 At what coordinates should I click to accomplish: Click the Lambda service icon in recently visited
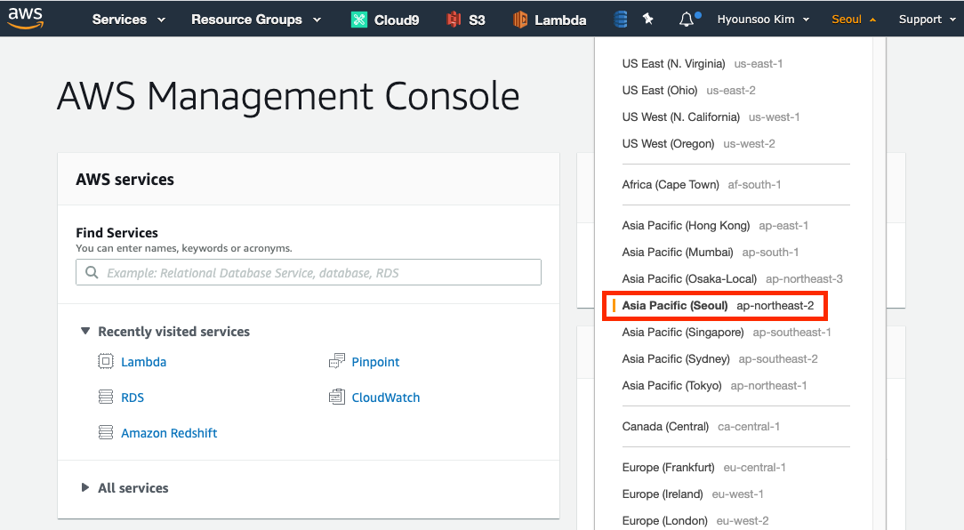click(x=106, y=362)
